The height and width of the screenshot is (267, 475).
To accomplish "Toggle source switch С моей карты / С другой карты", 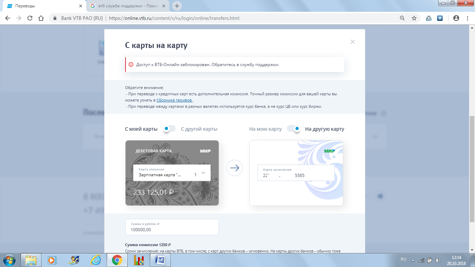I will (x=169, y=129).
